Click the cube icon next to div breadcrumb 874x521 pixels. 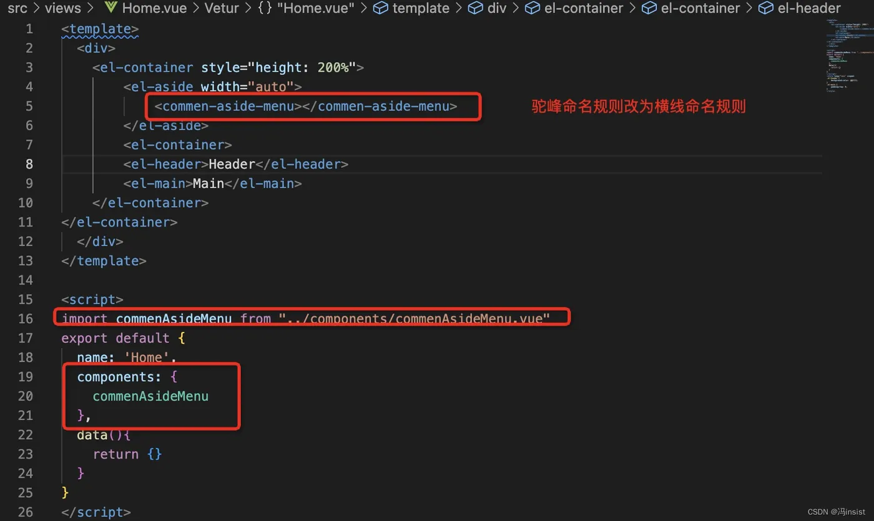(x=476, y=8)
